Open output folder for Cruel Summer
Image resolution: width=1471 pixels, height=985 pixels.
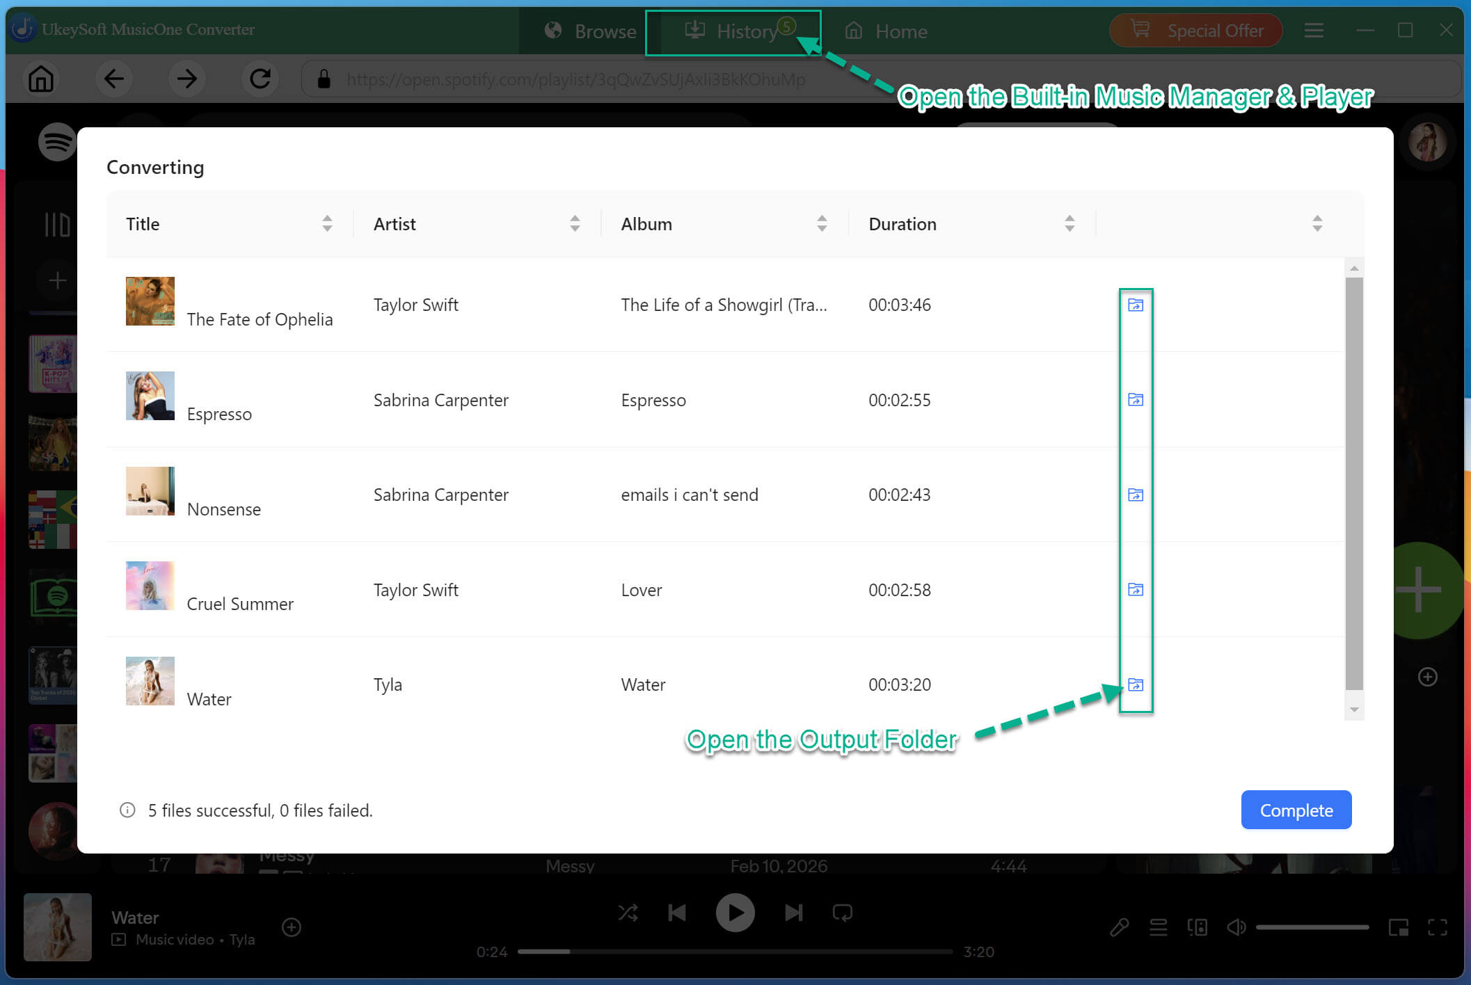(1136, 589)
